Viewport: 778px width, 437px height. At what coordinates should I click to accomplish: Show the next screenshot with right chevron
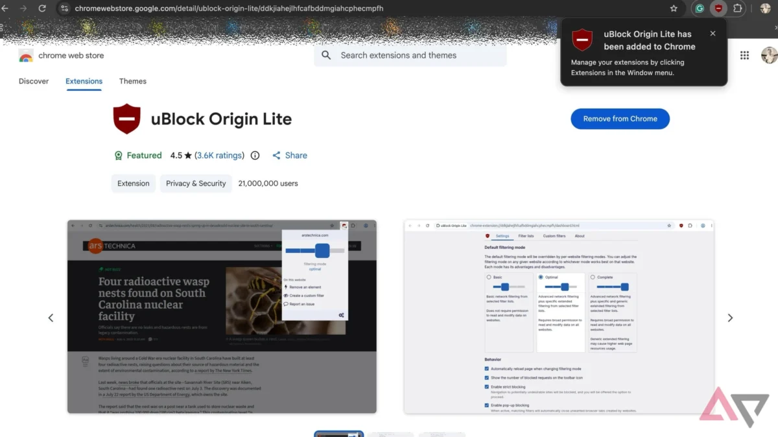(x=730, y=318)
